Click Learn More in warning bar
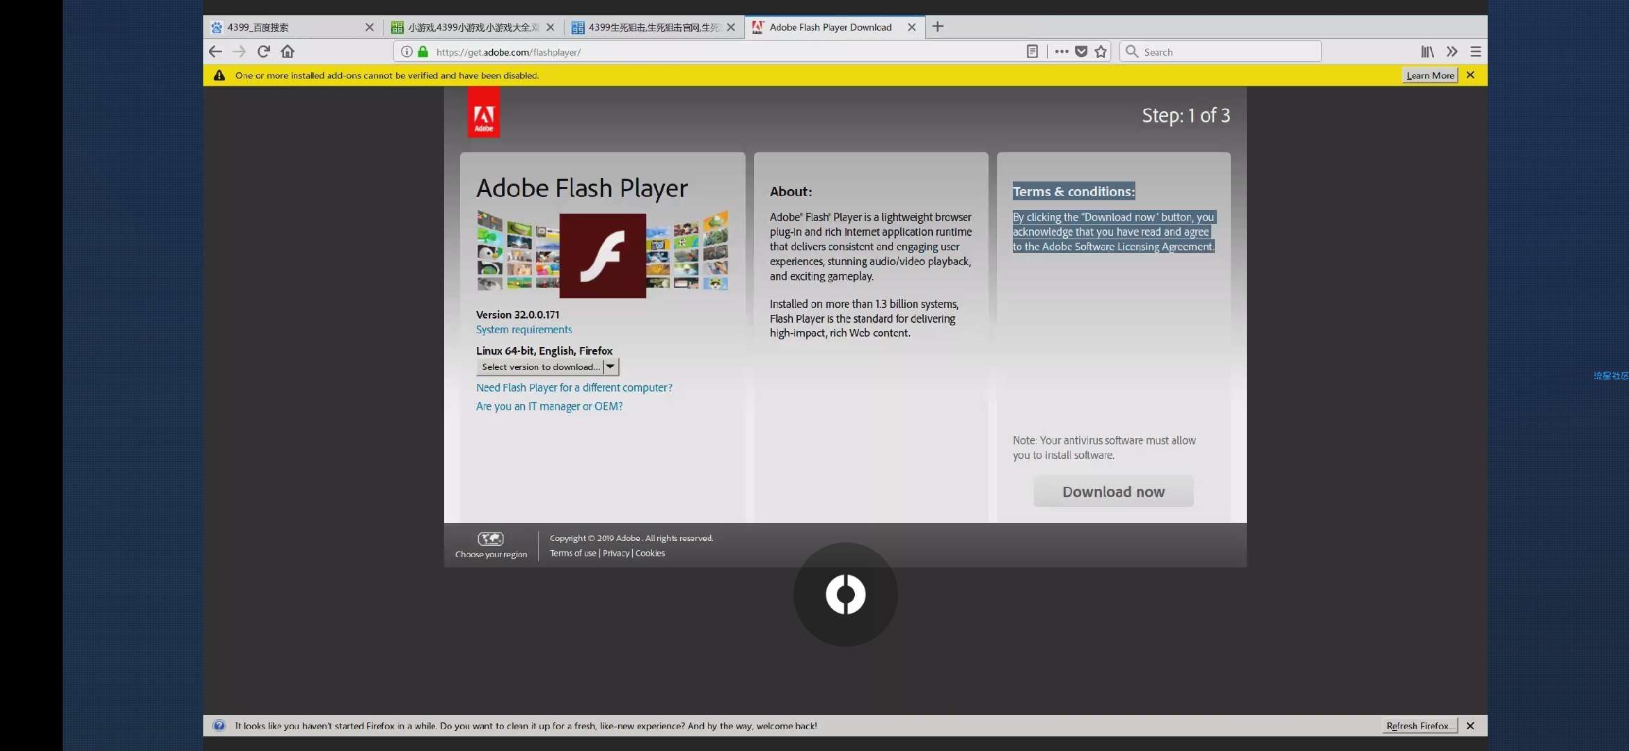 pos(1430,75)
